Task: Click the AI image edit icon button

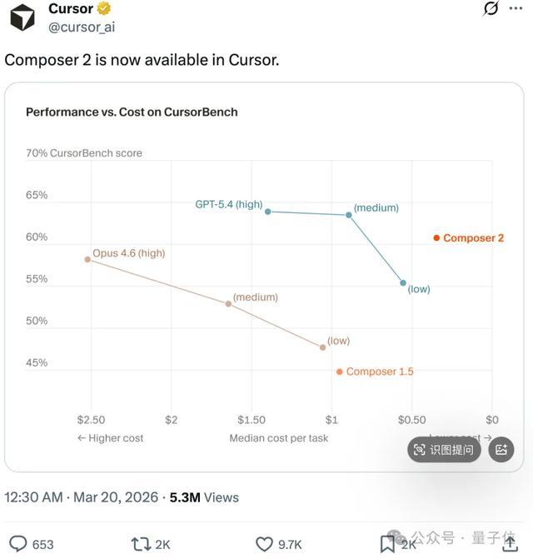Action: click(501, 450)
